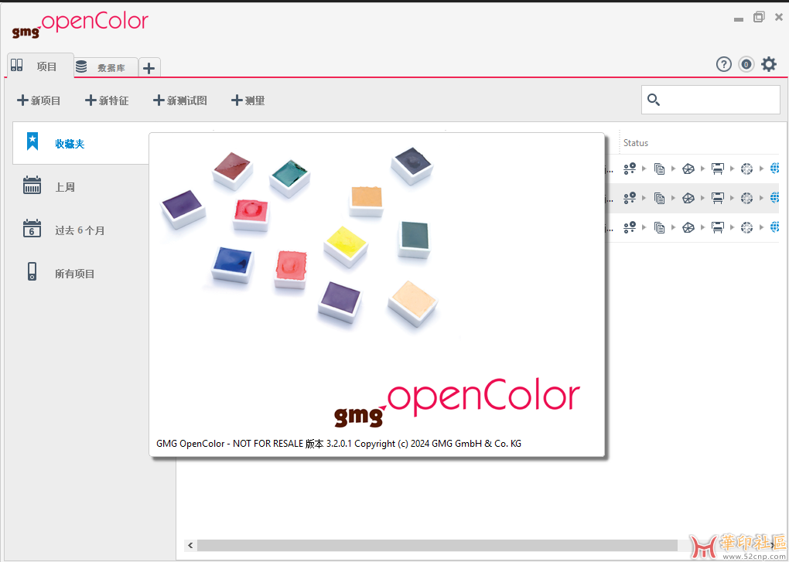
Task: Click the 测量 button
Action: click(248, 100)
